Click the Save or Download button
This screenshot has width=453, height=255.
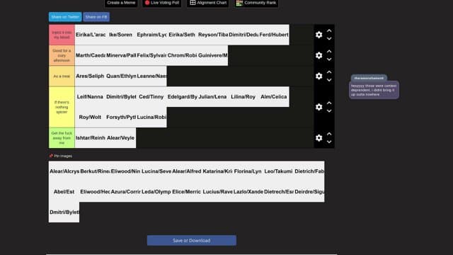(192, 241)
